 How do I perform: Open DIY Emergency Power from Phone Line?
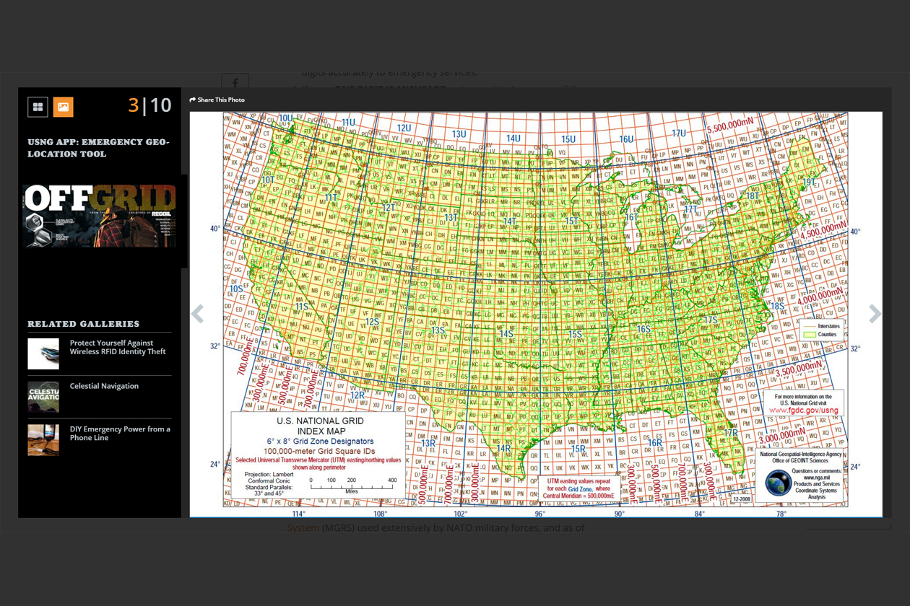pos(120,433)
